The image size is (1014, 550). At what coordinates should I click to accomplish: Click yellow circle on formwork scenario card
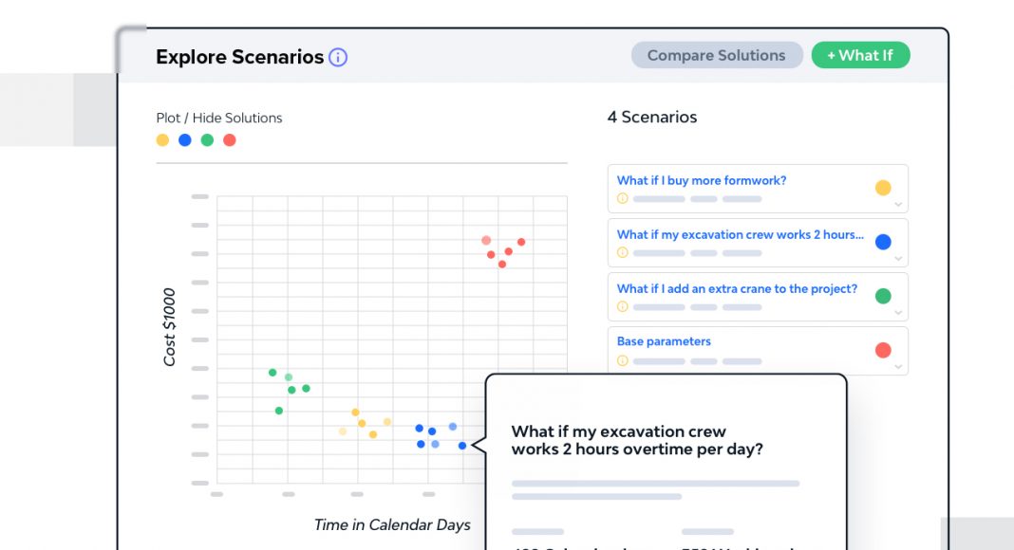pos(883,188)
